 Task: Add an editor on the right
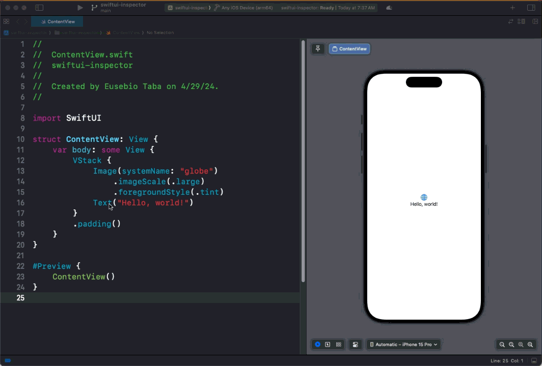[535, 21]
